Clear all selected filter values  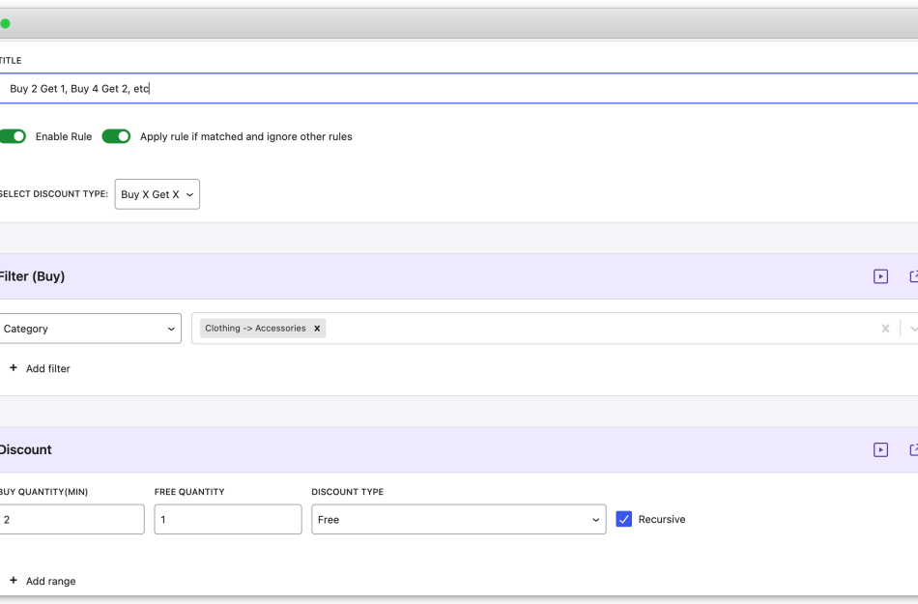click(x=885, y=328)
